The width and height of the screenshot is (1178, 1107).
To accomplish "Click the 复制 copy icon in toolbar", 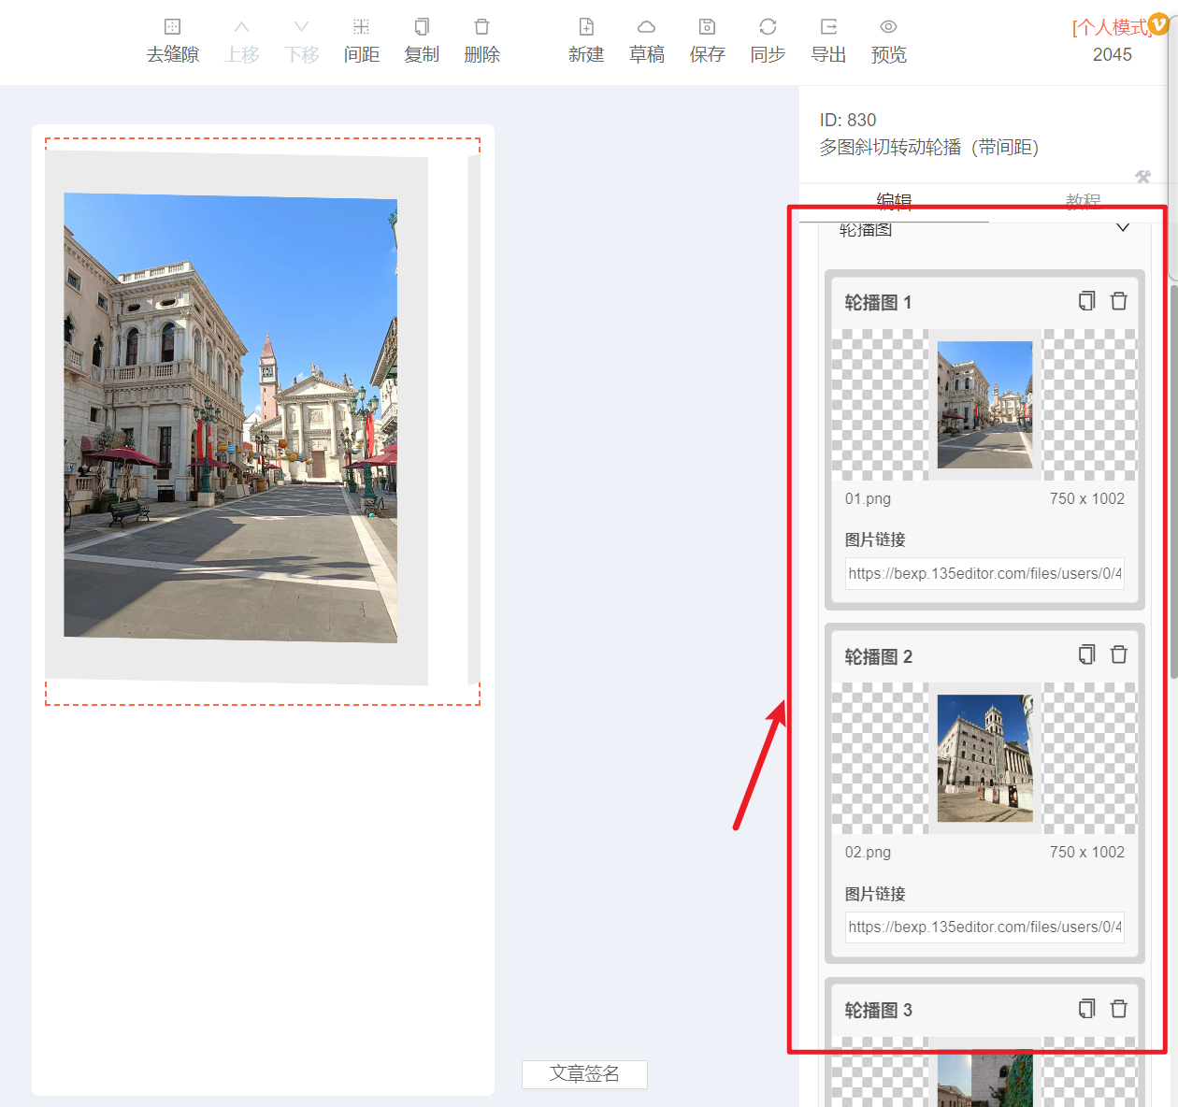I will (422, 27).
